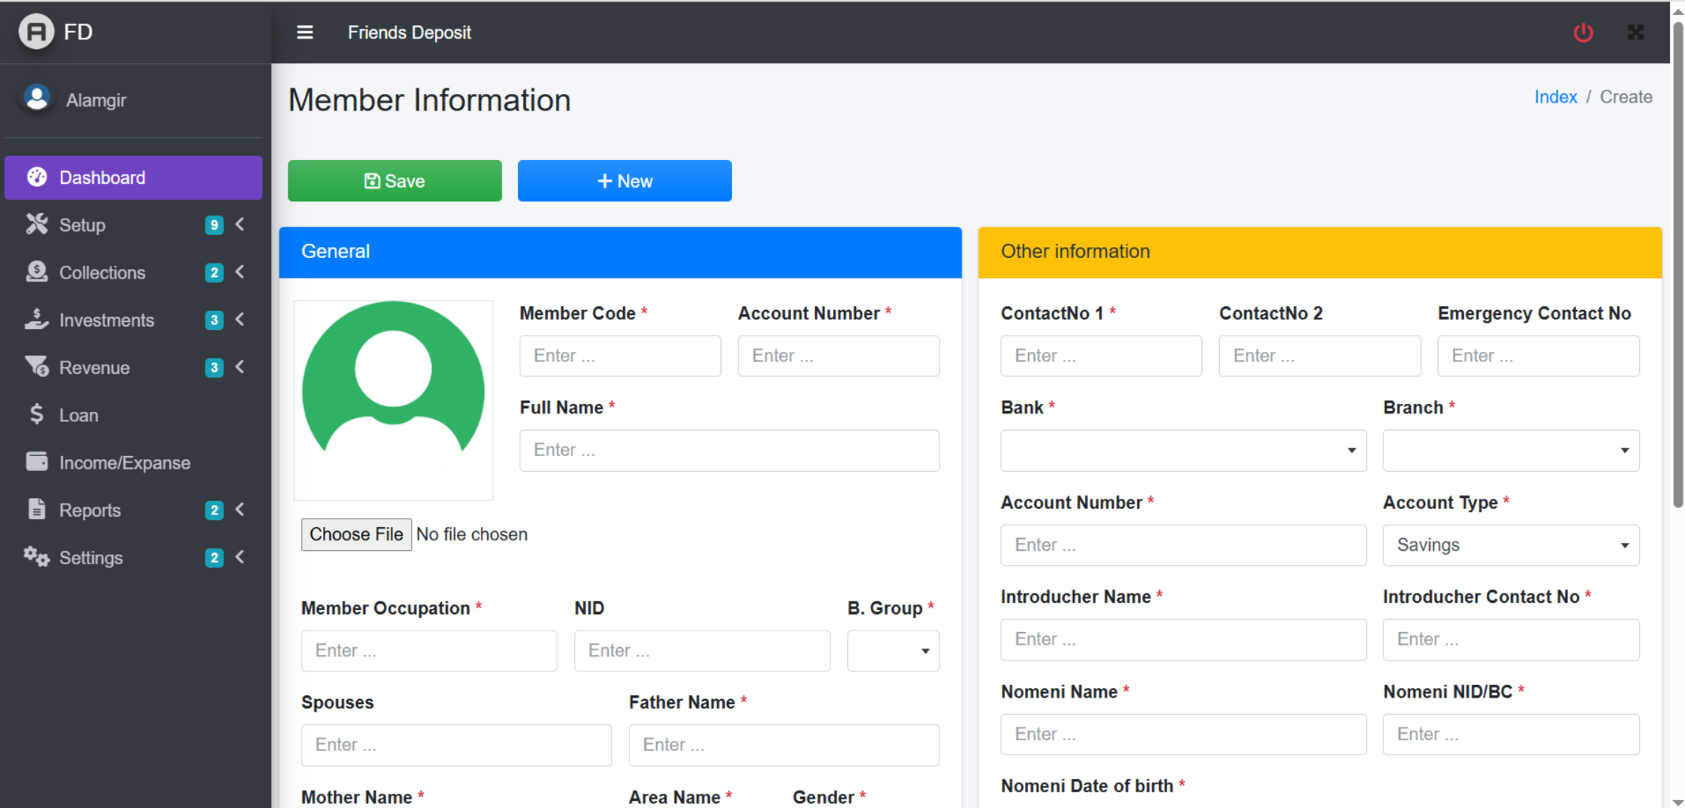Click the Loan dollar sign icon

click(x=36, y=414)
